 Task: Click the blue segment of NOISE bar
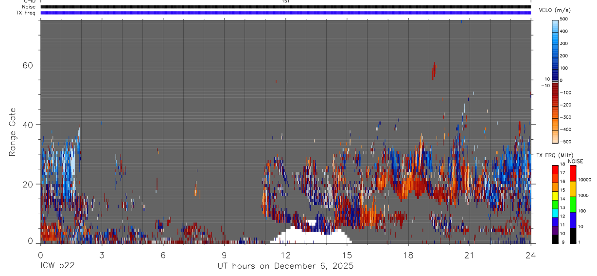(x=573, y=220)
